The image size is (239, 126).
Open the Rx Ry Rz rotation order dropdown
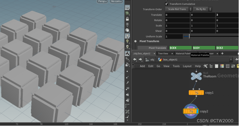(202, 9)
